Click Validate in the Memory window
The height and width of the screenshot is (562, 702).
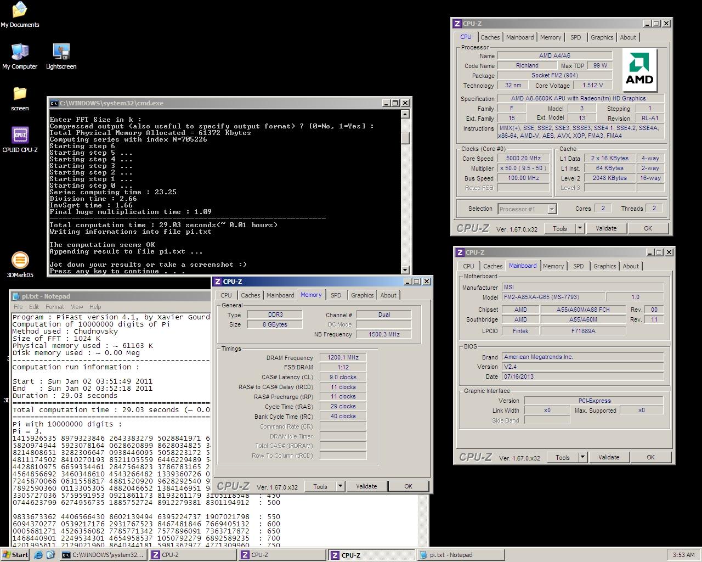366,486
